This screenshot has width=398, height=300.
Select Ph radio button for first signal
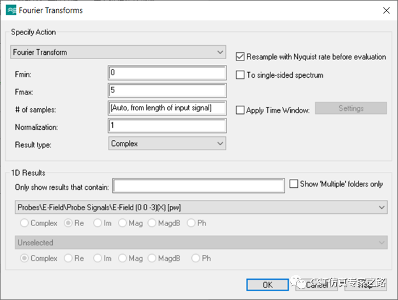click(191, 223)
